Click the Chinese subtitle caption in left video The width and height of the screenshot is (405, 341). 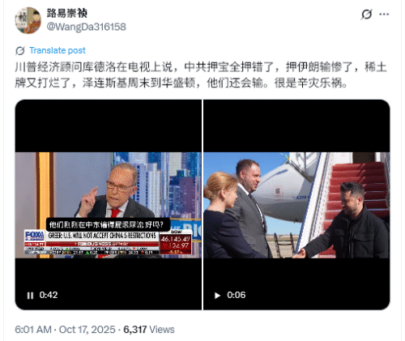(x=108, y=224)
